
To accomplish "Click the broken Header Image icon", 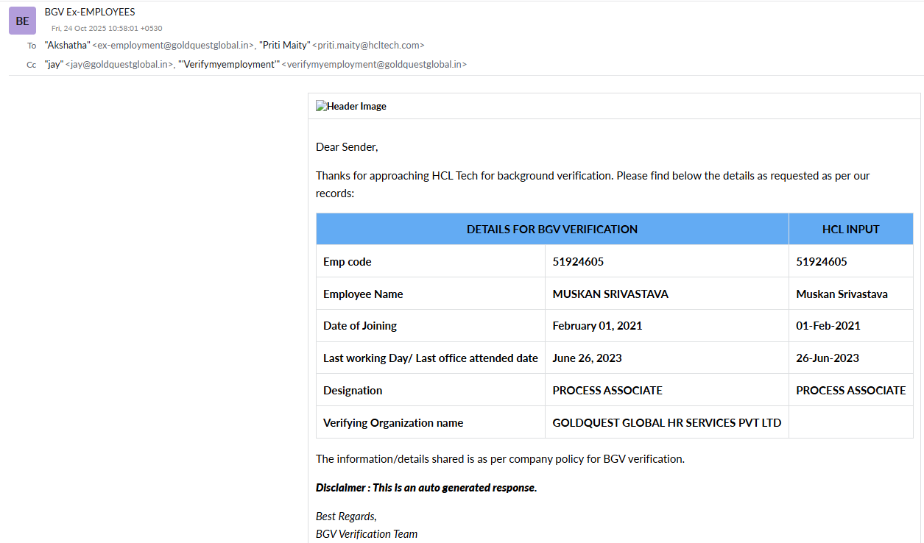I will point(321,106).
